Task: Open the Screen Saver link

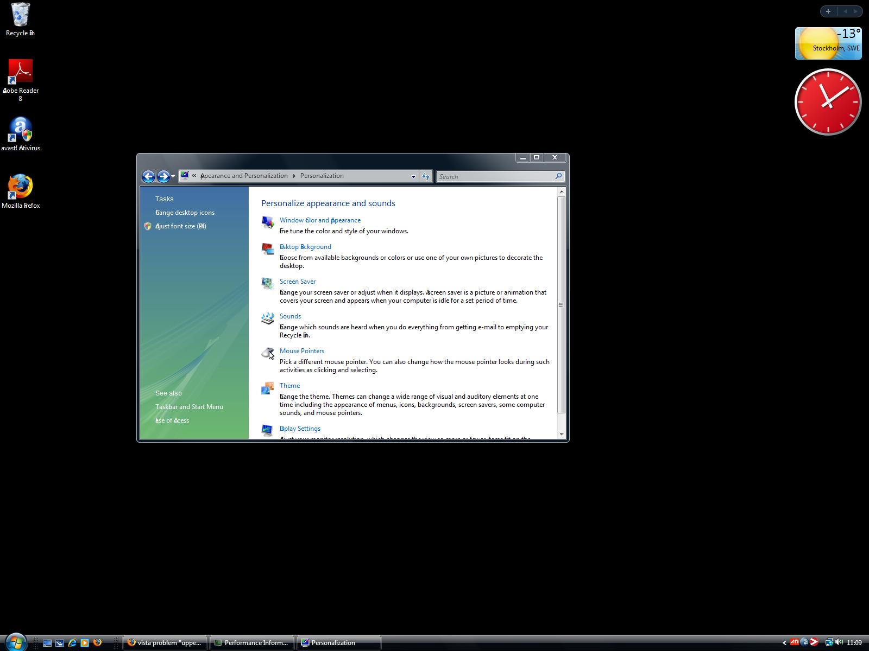Action: pos(298,282)
